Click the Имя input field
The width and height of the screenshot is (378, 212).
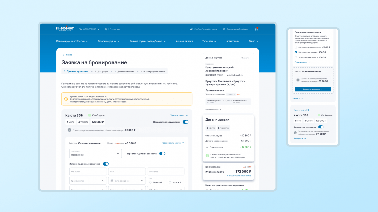(x=127, y=172)
